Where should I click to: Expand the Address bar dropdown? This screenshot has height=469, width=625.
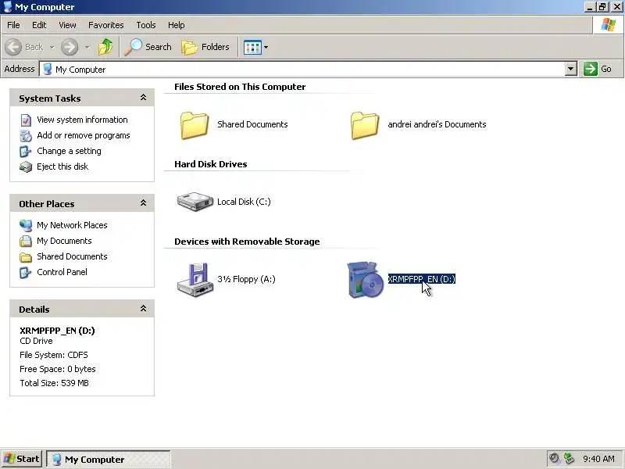point(571,69)
